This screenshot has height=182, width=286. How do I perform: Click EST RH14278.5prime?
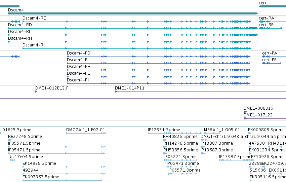click(x=180, y=143)
